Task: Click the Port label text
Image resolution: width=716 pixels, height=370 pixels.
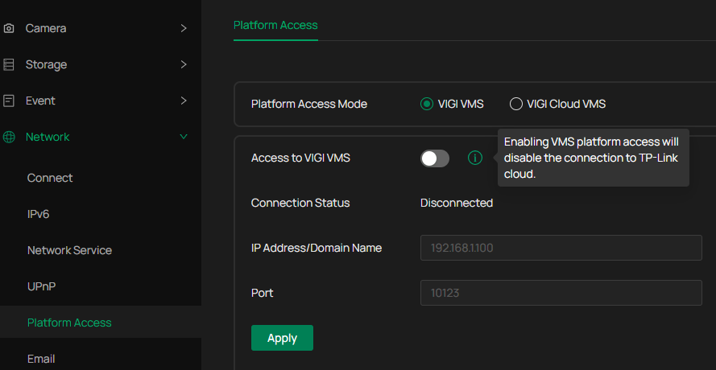Action: coord(262,293)
